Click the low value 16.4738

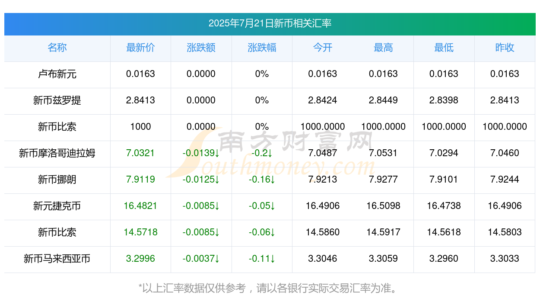[444, 206]
